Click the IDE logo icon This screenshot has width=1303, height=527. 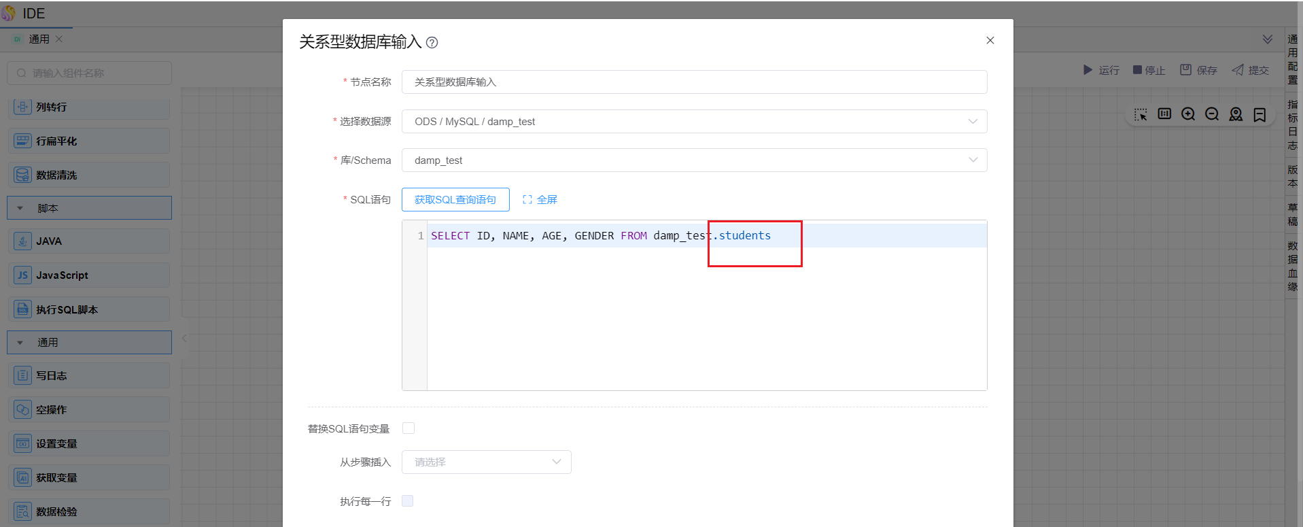(9, 13)
